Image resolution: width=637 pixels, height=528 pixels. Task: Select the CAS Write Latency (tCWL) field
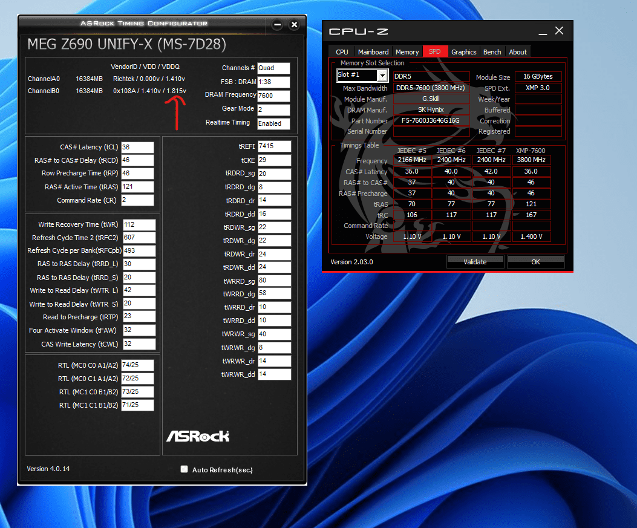139,344
